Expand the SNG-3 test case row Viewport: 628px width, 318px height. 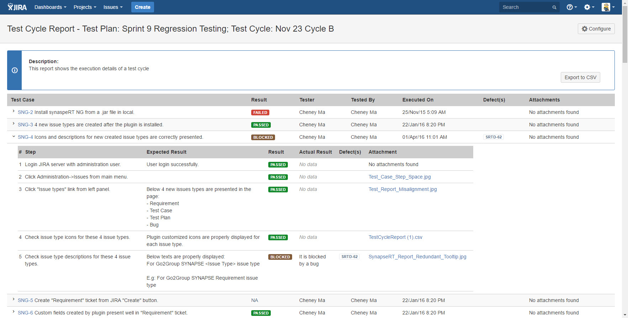pos(14,124)
